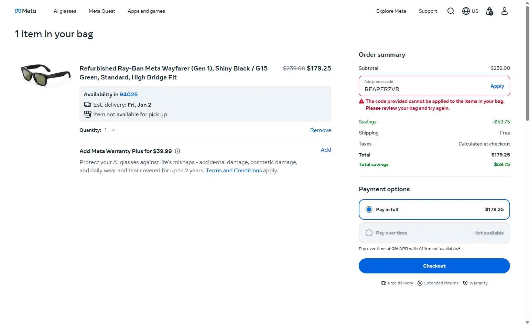This screenshot has width=530, height=325.
Task: Open the globe US region selector
Action: pos(470,11)
